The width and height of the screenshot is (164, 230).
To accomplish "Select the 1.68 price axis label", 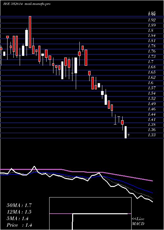I will click(152, 67).
